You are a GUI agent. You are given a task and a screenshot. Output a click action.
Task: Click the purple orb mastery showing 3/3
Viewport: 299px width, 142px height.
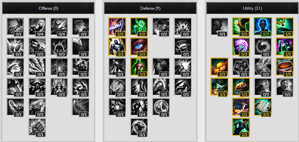tap(241, 47)
